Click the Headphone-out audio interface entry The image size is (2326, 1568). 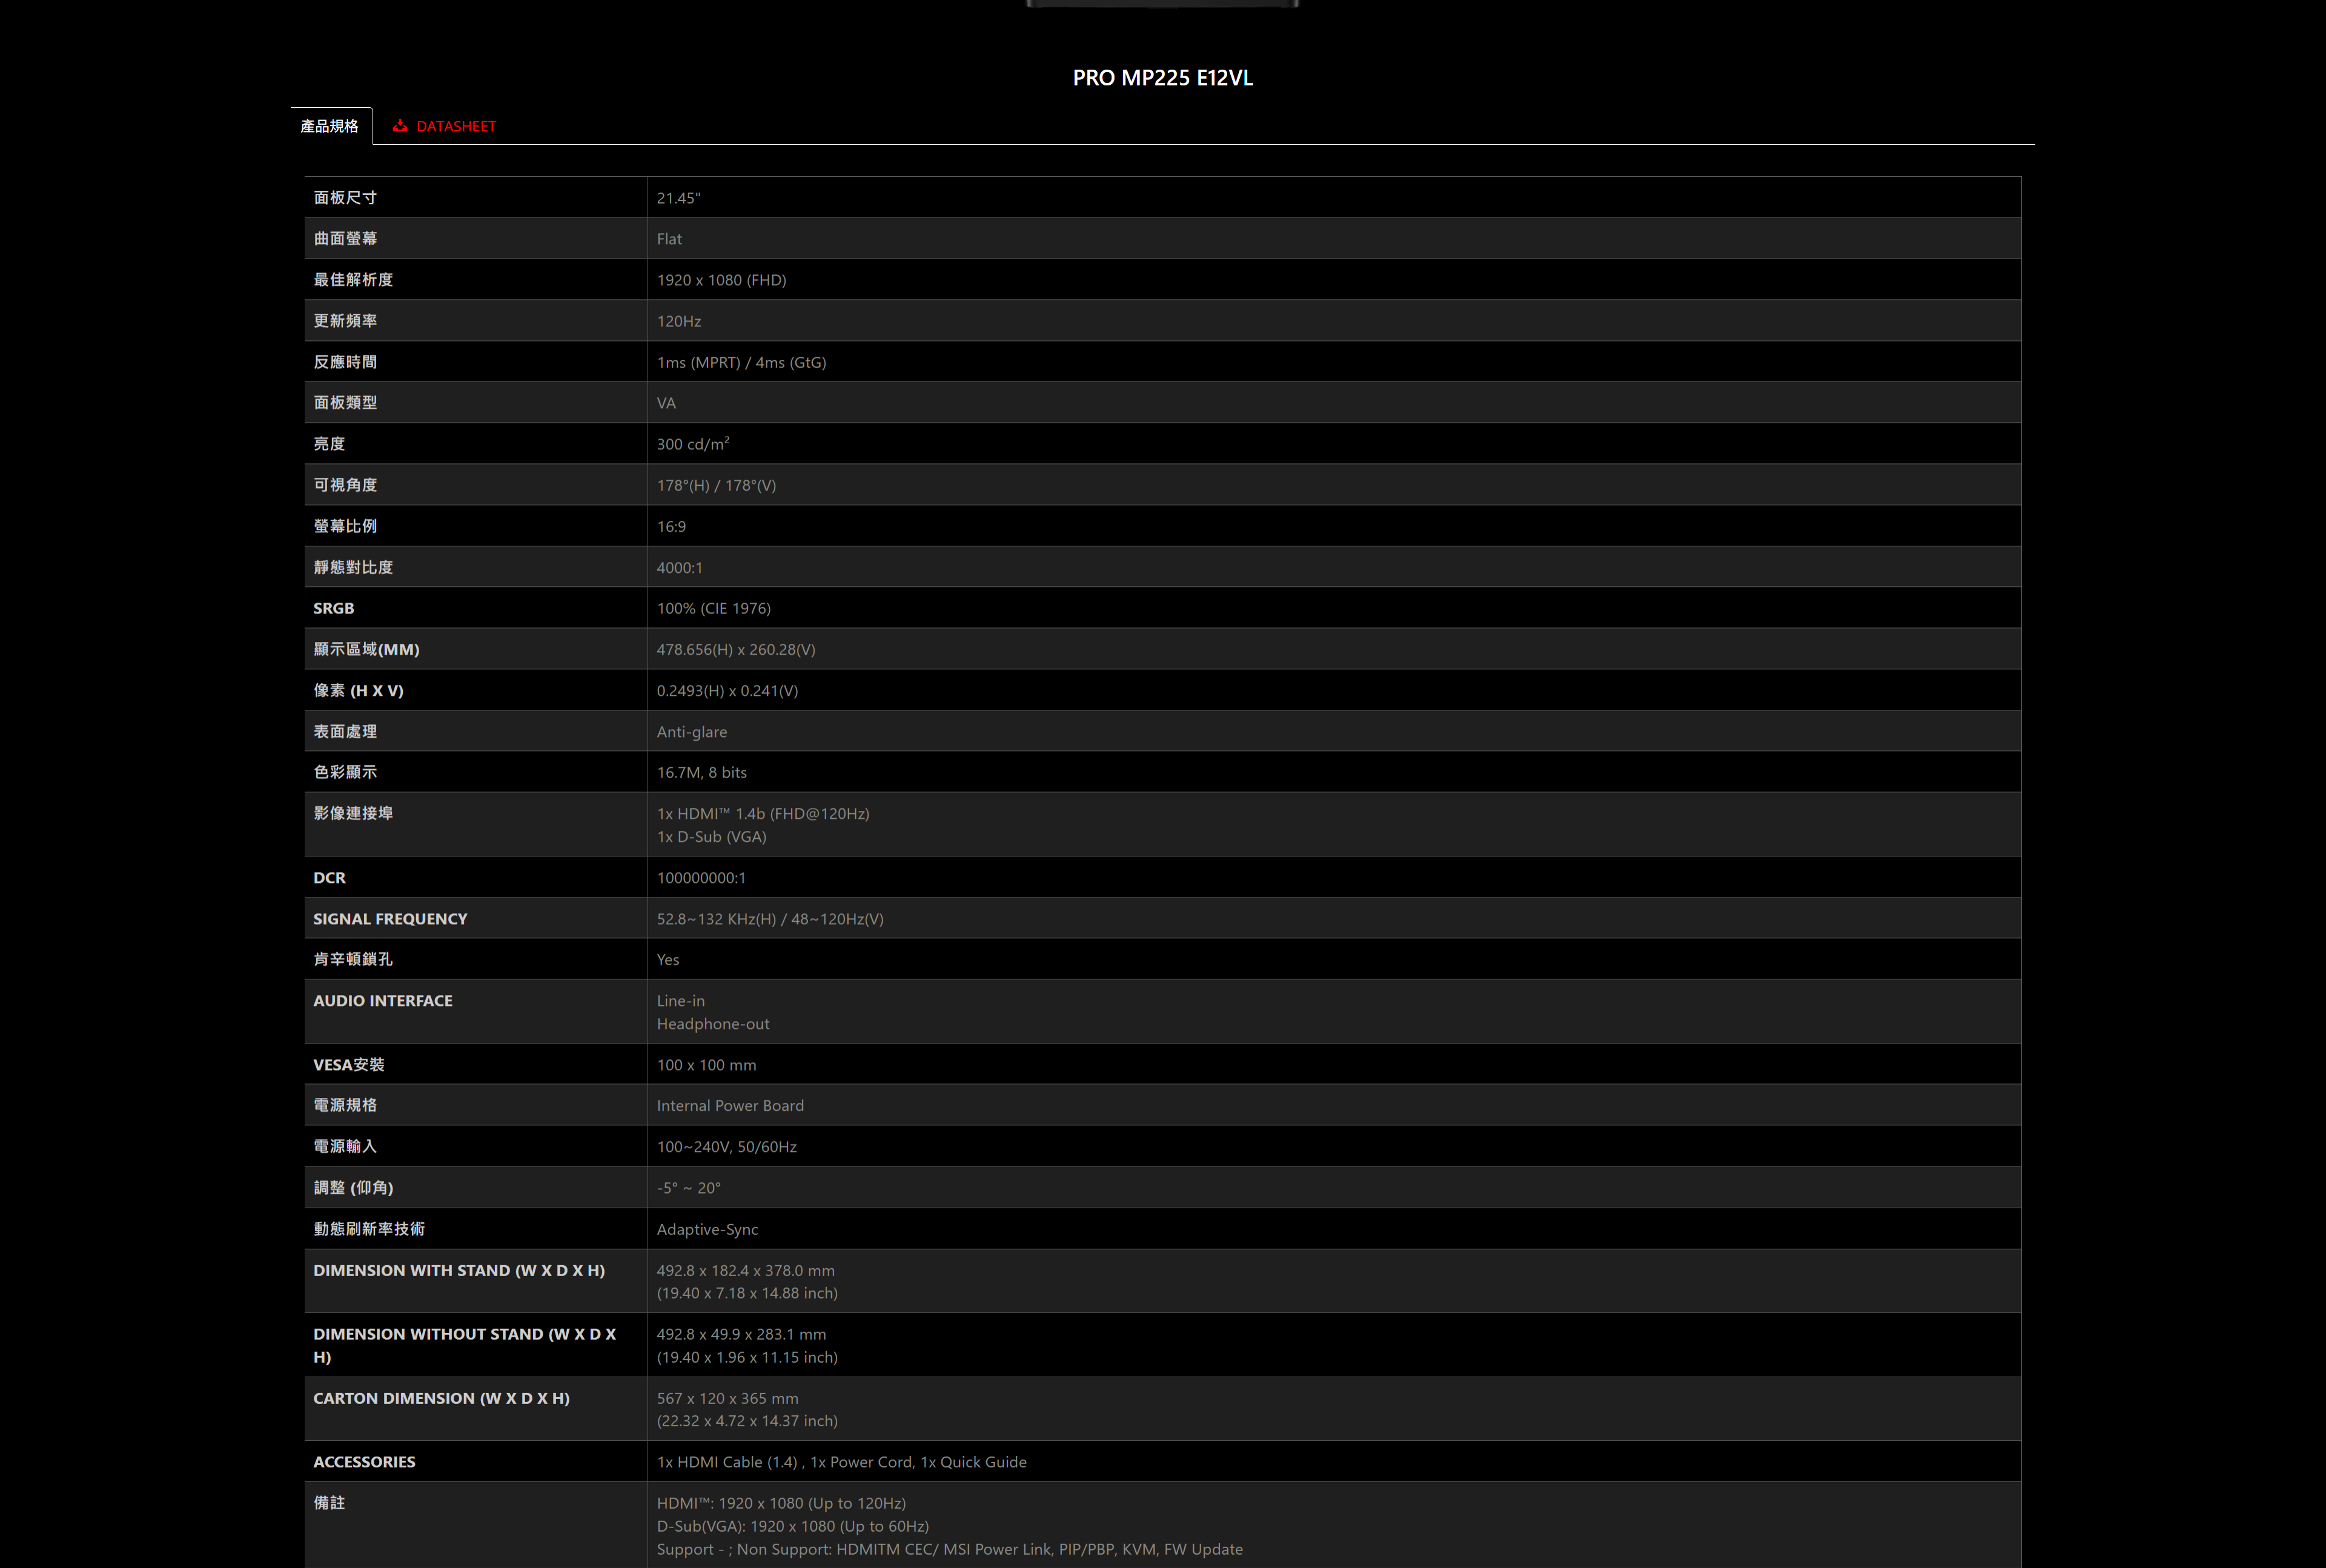(x=713, y=1023)
